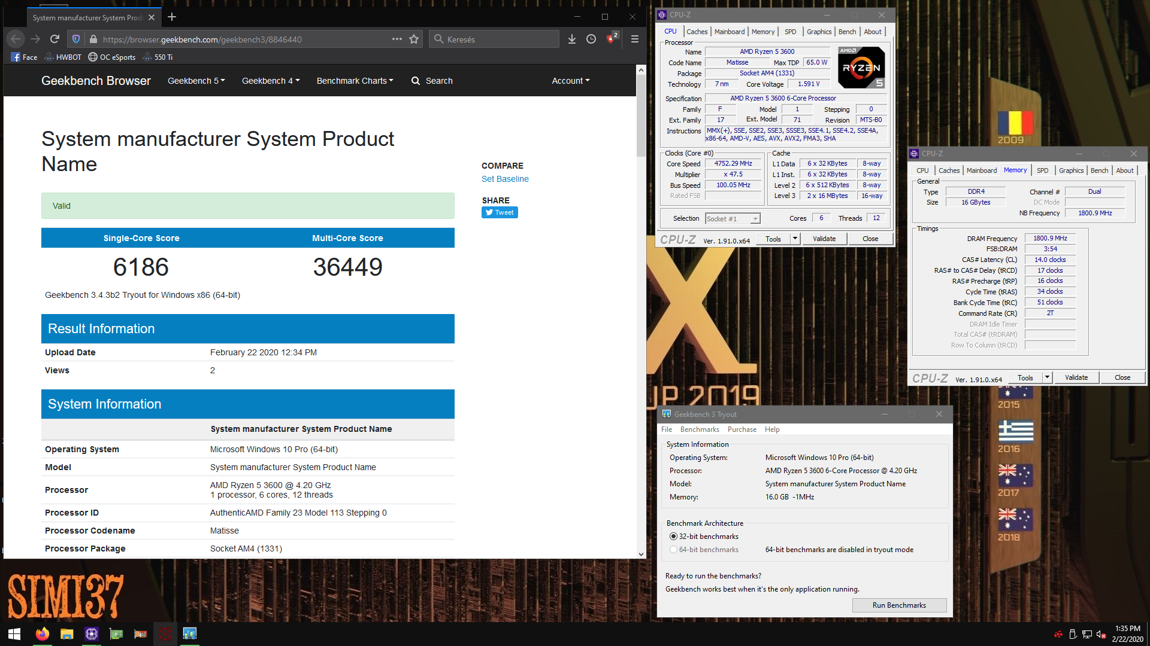Image resolution: width=1150 pixels, height=646 pixels.
Task: Open Help menu in Geekbench 3 Tryout
Action: click(x=772, y=429)
